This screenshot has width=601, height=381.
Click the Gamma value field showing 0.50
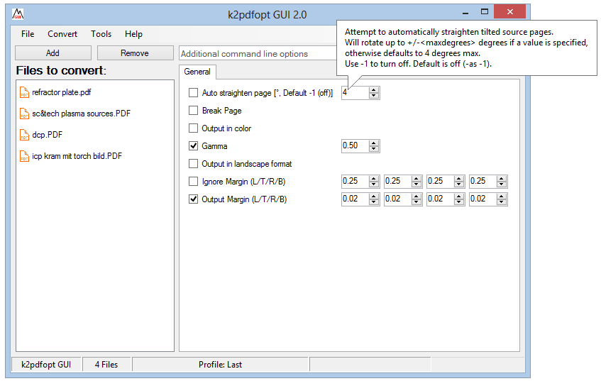355,145
